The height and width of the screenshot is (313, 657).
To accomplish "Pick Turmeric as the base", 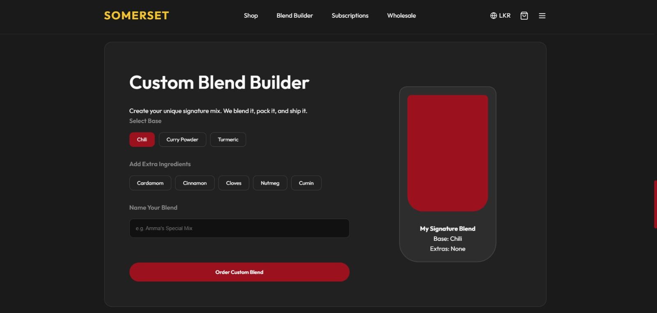I will point(228,139).
